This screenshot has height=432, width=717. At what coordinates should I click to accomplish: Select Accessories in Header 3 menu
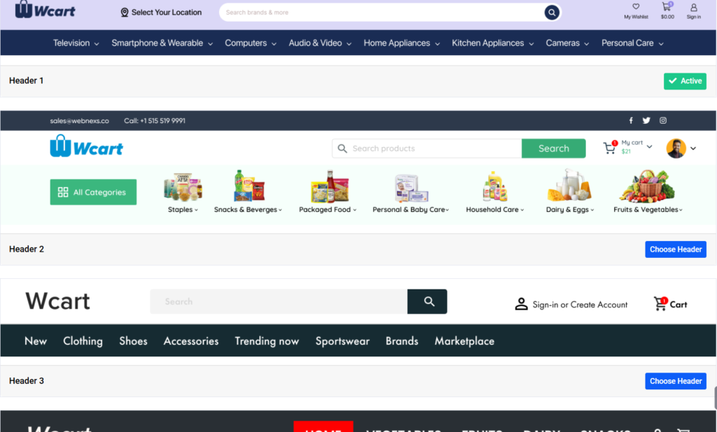pyautogui.click(x=191, y=341)
